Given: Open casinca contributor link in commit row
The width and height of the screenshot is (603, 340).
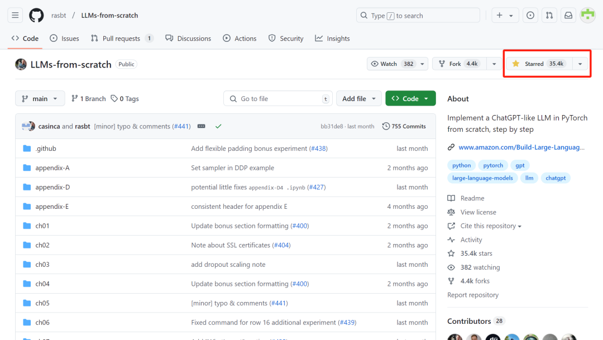Looking at the screenshot, I should click(49, 126).
